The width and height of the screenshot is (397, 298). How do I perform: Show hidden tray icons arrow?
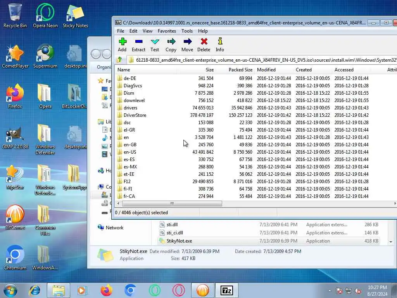330,291
